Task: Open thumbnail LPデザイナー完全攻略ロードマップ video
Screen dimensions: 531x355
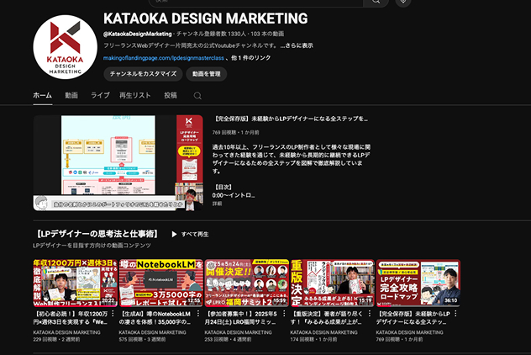Action: point(418,283)
